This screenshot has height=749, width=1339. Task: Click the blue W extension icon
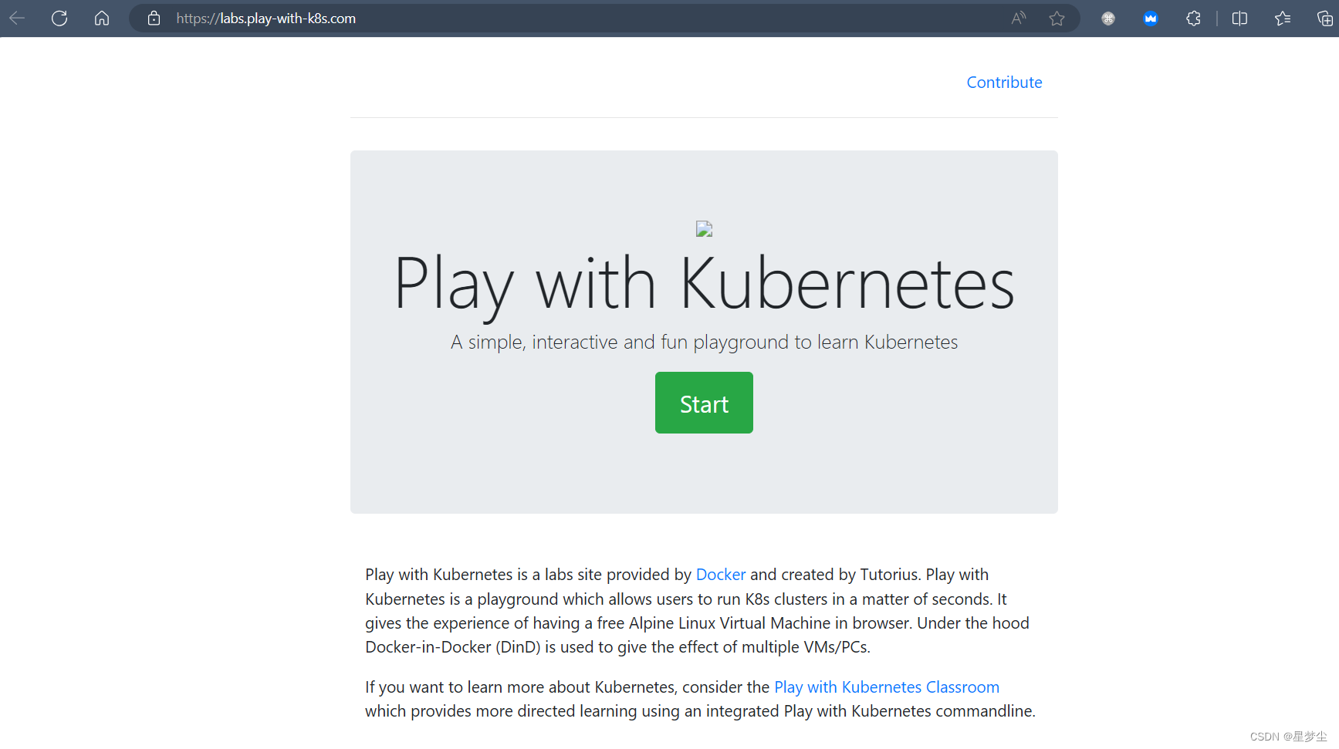[x=1150, y=18]
